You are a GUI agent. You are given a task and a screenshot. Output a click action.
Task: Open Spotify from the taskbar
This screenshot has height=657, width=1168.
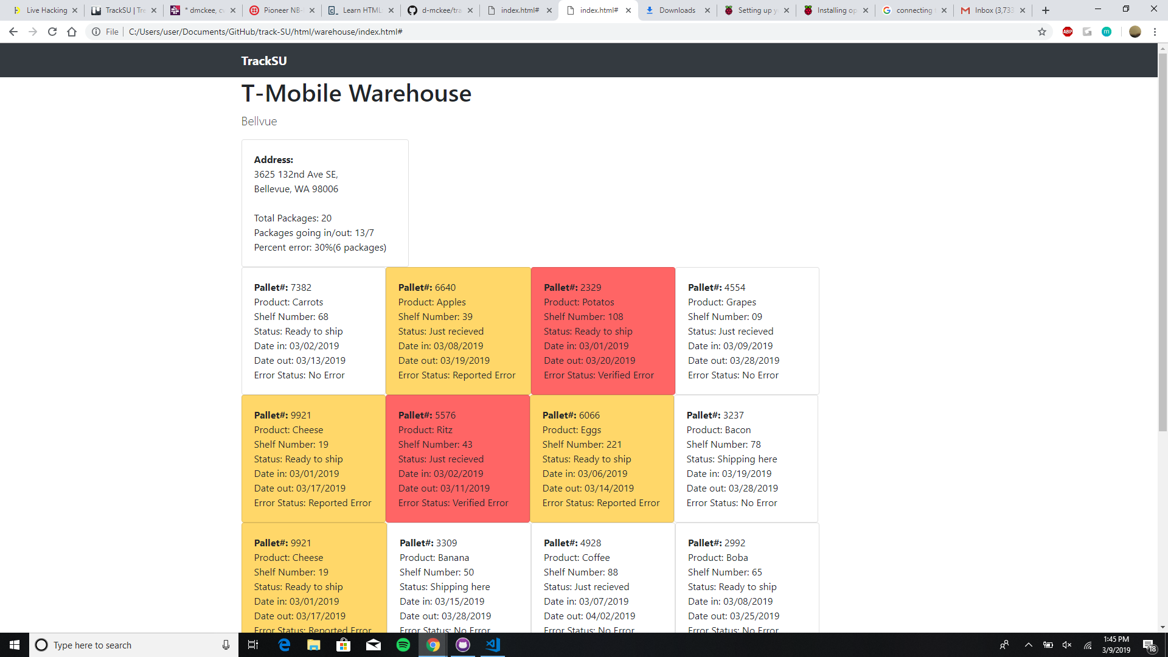403,645
